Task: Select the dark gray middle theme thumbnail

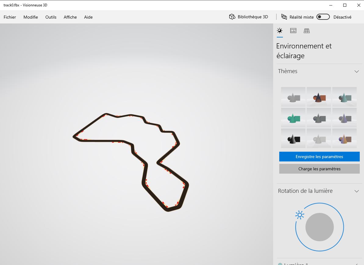Action: [x=319, y=118]
